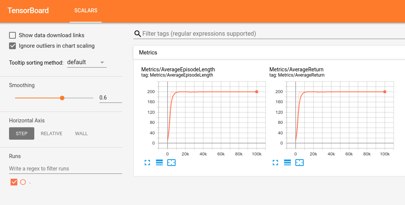
Task: Click the Smoothing value field showing 0.6
Action: click(x=110, y=98)
